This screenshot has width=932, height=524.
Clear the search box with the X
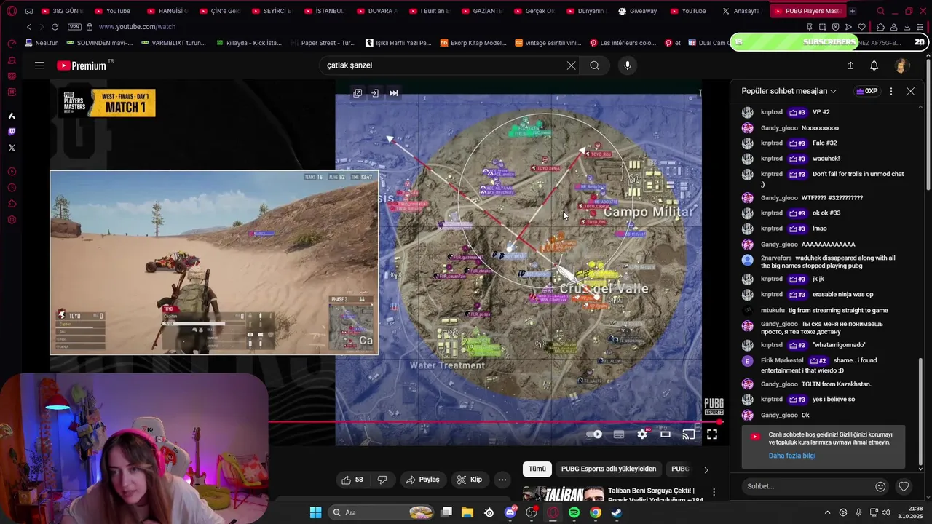coord(571,65)
